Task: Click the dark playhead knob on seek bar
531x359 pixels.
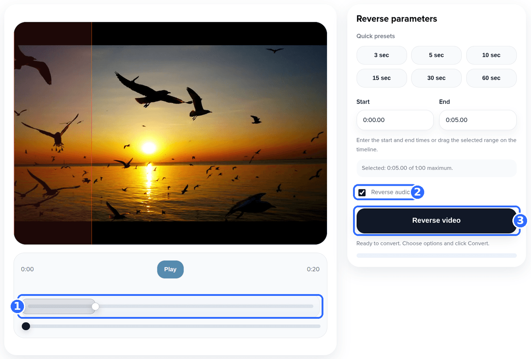Action: [x=26, y=326]
